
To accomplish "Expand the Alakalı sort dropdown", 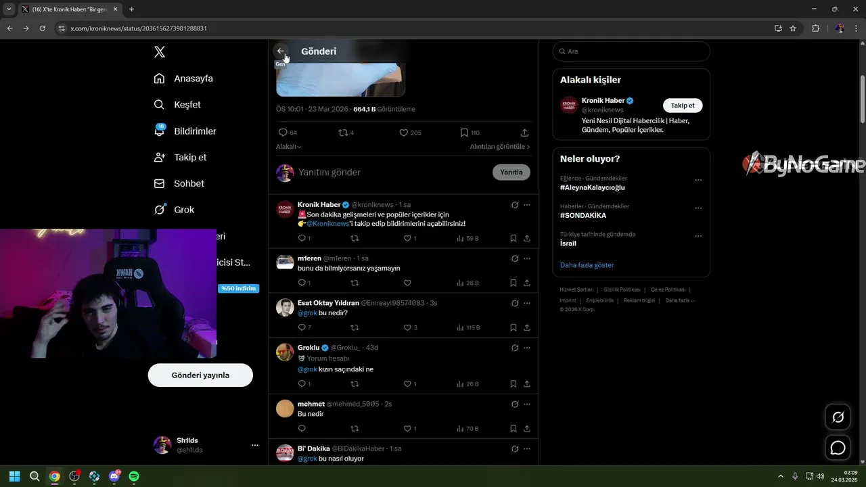I will [289, 147].
